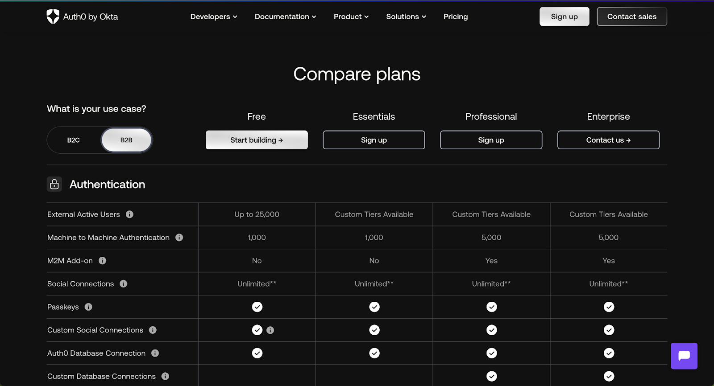The image size is (714, 386).
Task: Click Essentials 'Custom Tiers Available' cell
Action: click(374, 214)
